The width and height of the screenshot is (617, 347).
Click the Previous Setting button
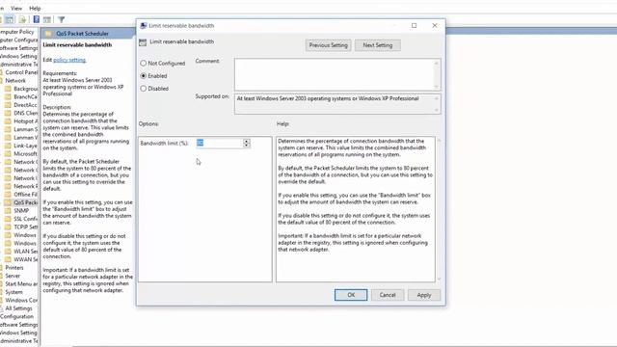point(328,45)
